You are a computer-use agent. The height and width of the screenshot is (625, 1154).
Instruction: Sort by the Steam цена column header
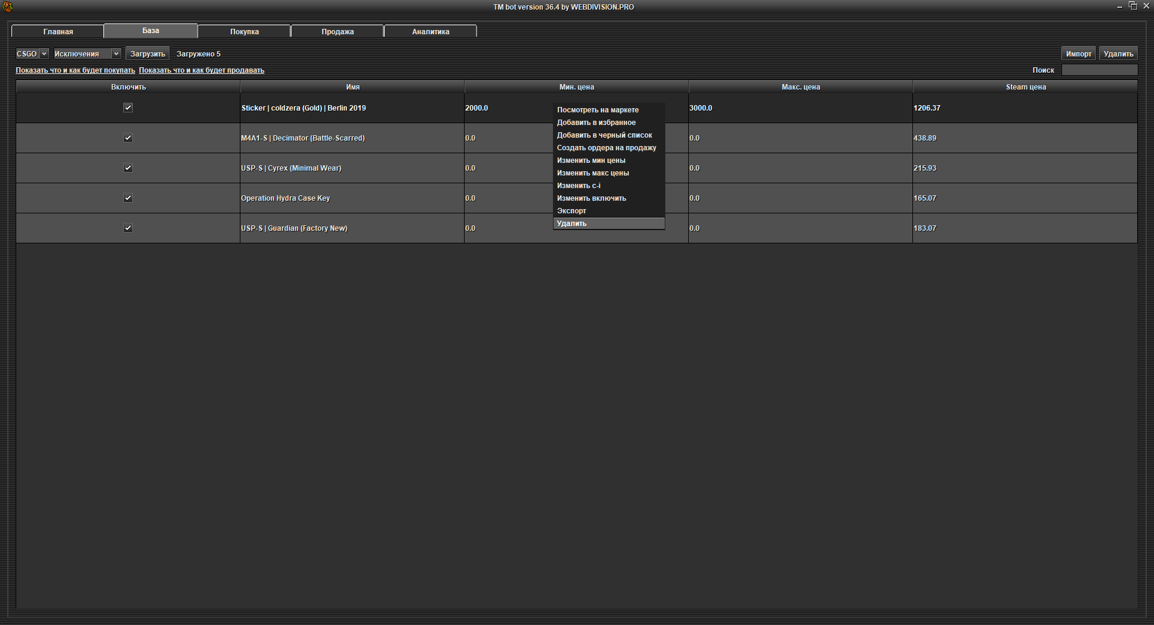click(x=1025, y=87)
